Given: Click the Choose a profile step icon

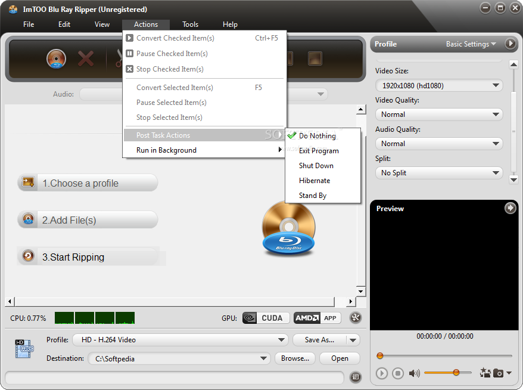Looking at the screenshot, I should point(28,182).
